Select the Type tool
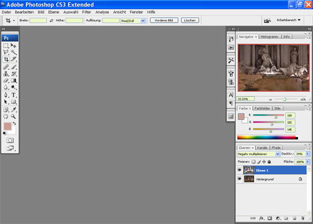Image resolution: width=313 pixels, height=224 pixels. [x=13, y=95]
